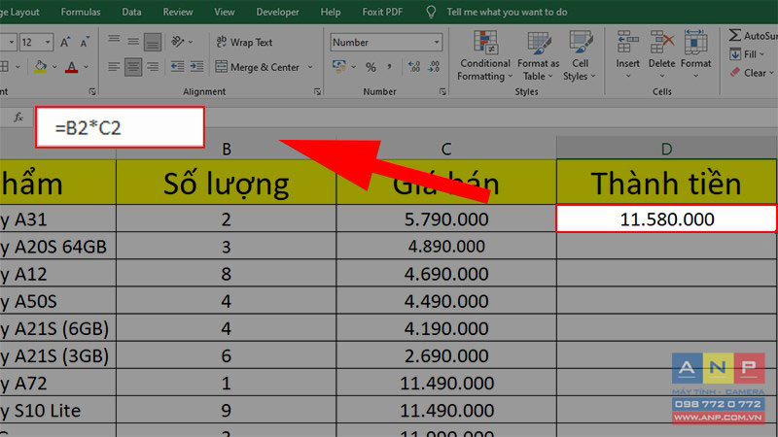Viewport: 778px width, 437px height.
Task: Select the Thành tiền header cell
Action: [x=666, y=183]
